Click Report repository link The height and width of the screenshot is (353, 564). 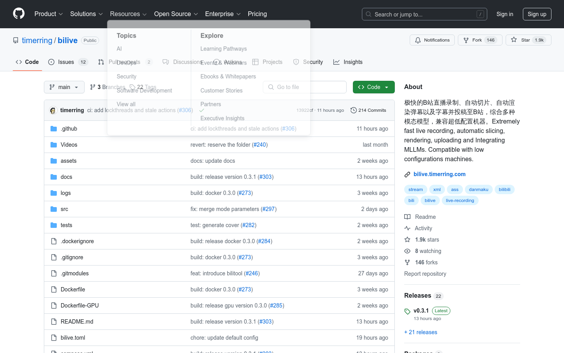click(x=425, y=274)
